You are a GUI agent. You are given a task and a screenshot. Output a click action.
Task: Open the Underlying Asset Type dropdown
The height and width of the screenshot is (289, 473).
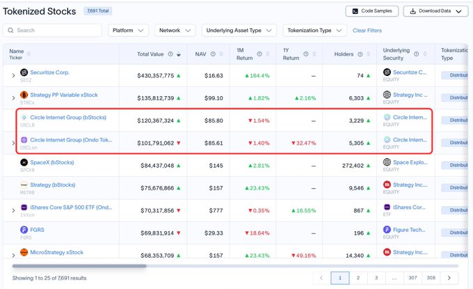pyautogui.click(x=239, y=30)
